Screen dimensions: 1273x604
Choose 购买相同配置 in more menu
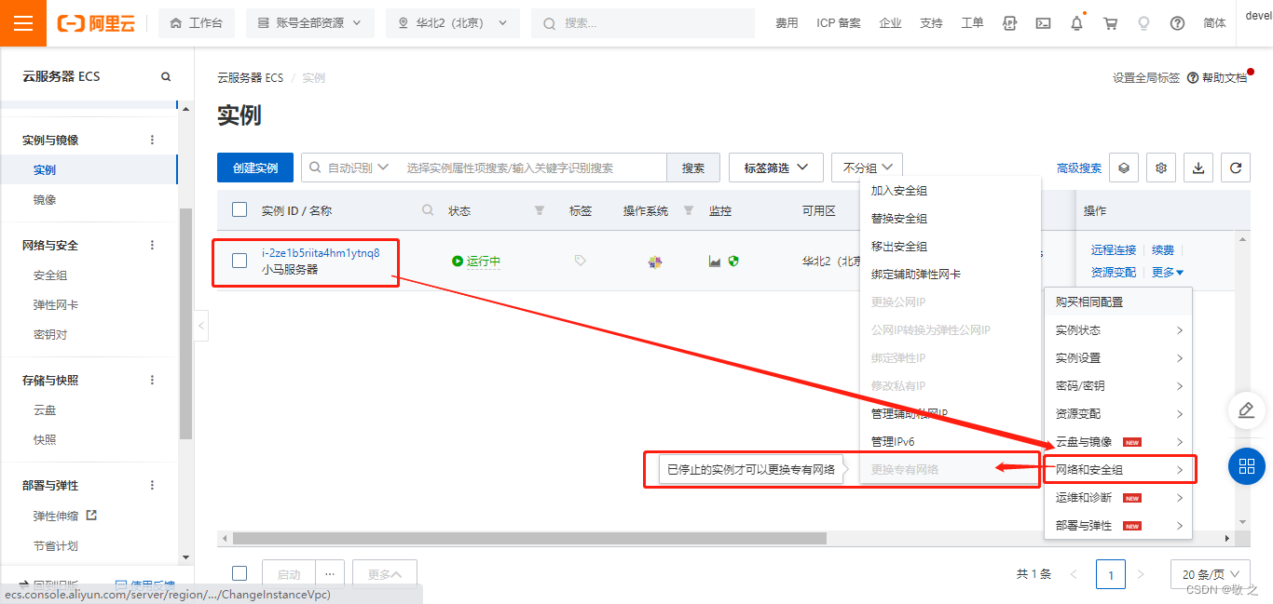(x=1118, y=302)
